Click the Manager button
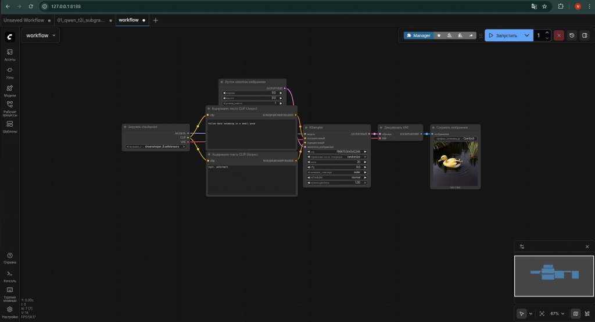The width and height of the screenshot is (595, 322). (418, 35)
